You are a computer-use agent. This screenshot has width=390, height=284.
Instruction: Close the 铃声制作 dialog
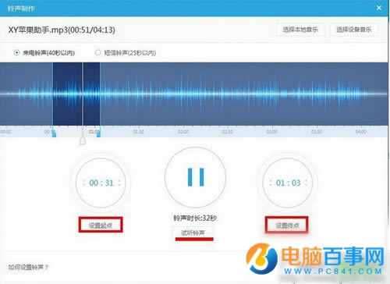point(379,8)
